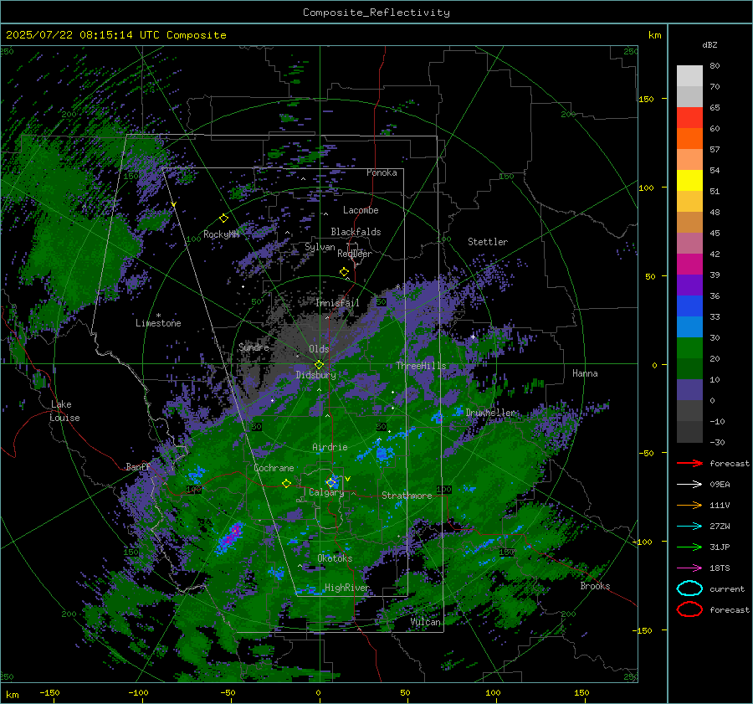Select the dark green 20-10 dBZ swatch
Image resolution: width=753 pixels, height=704 pixels.
[689, 368]
